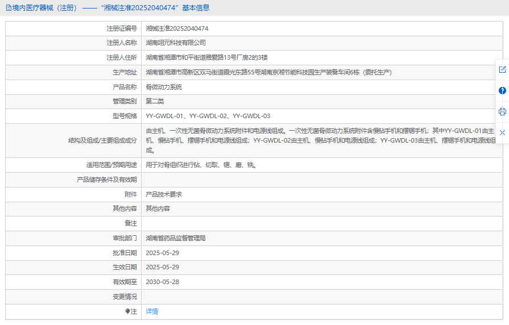Click the 生效日期 label

pos(125,267)
